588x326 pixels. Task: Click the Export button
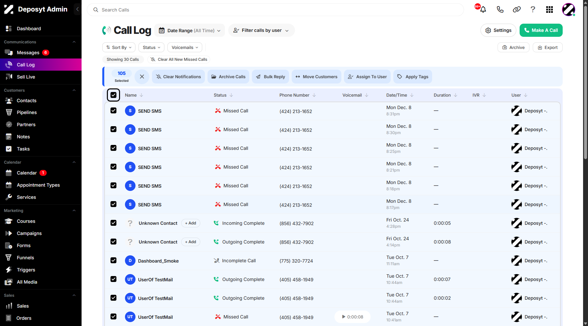(x=548, y=47)
